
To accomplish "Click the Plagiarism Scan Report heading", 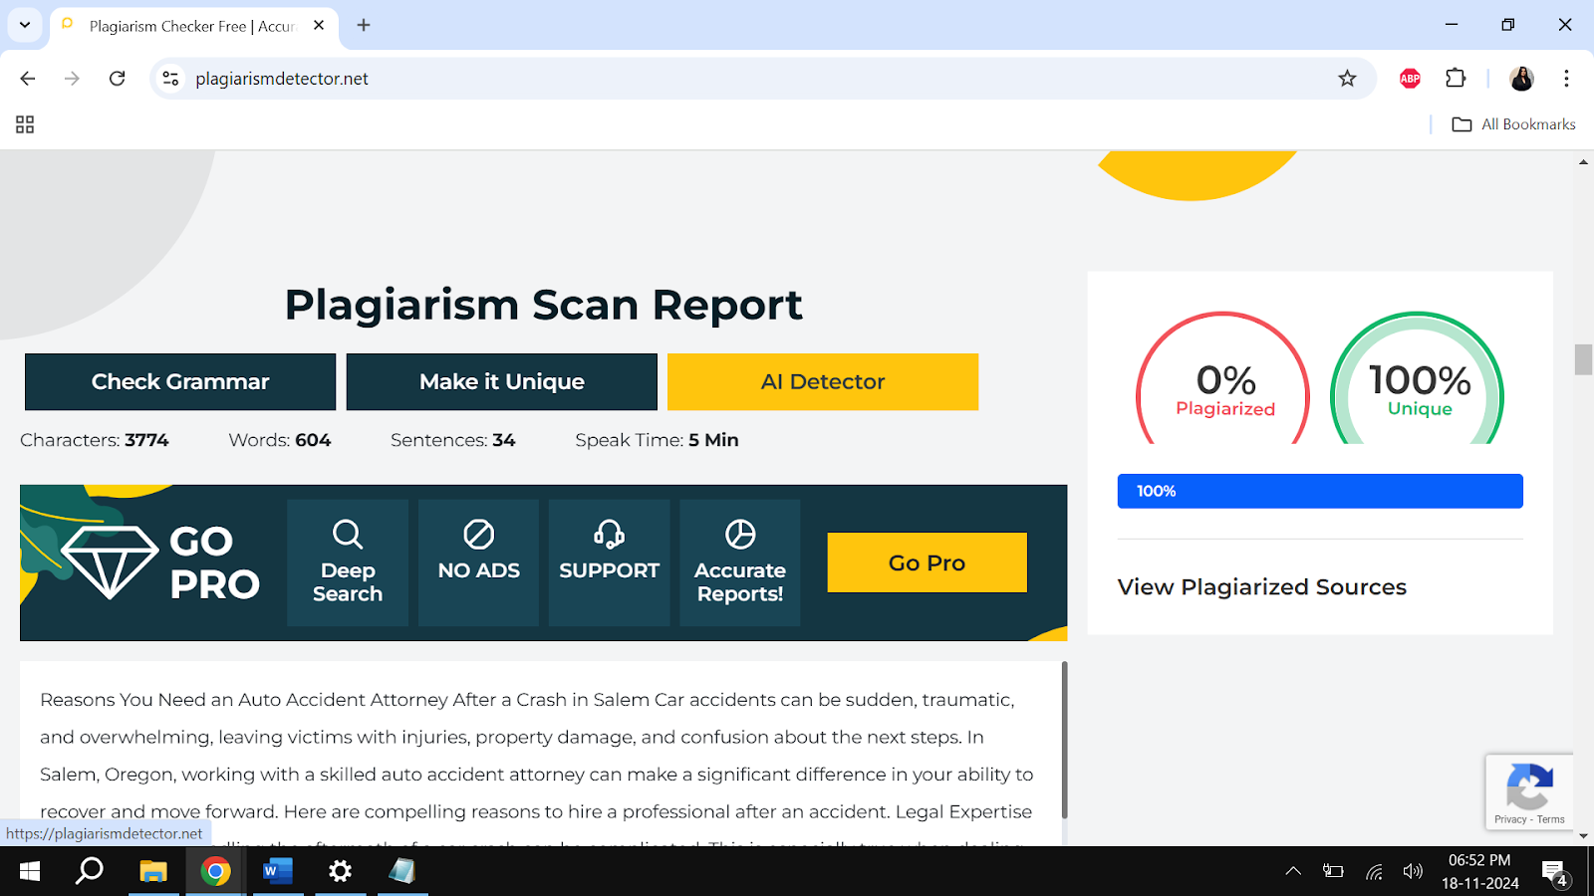I will 543,305.
